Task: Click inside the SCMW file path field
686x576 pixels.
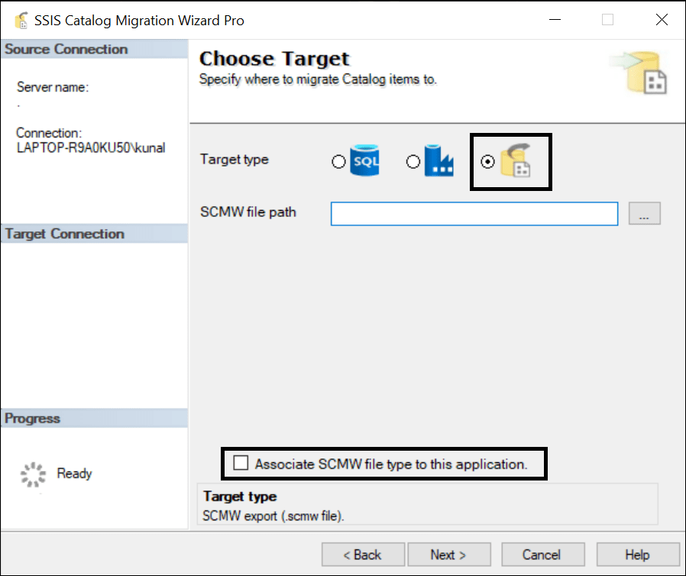Action: (x=474, y=213)
